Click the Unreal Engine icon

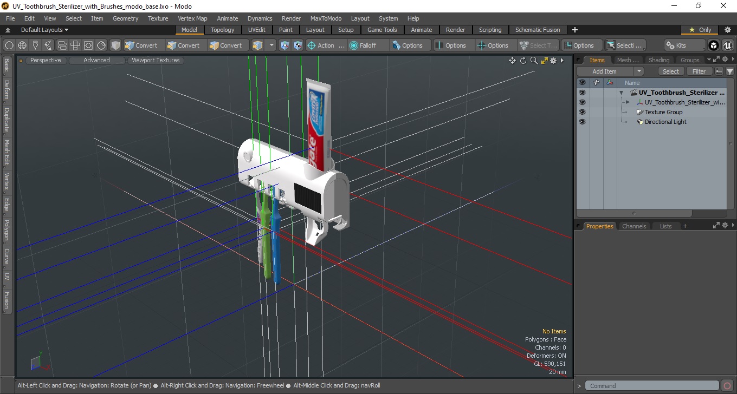click(727, 45)
